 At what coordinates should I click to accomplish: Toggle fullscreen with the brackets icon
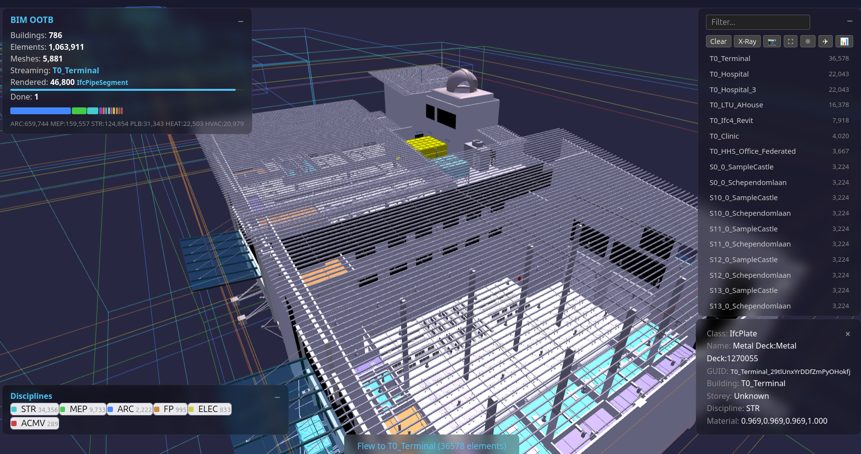[x=790, y=41]
